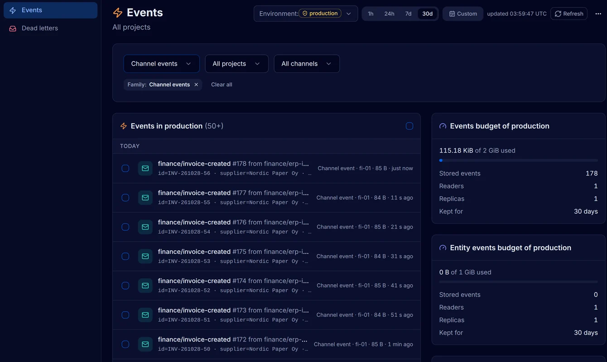The image size is (607, 362).
Task: Click the lightning bolt icon beside Events title
Action: 118,13
